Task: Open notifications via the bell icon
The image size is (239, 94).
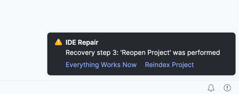Action: [211, 88]
